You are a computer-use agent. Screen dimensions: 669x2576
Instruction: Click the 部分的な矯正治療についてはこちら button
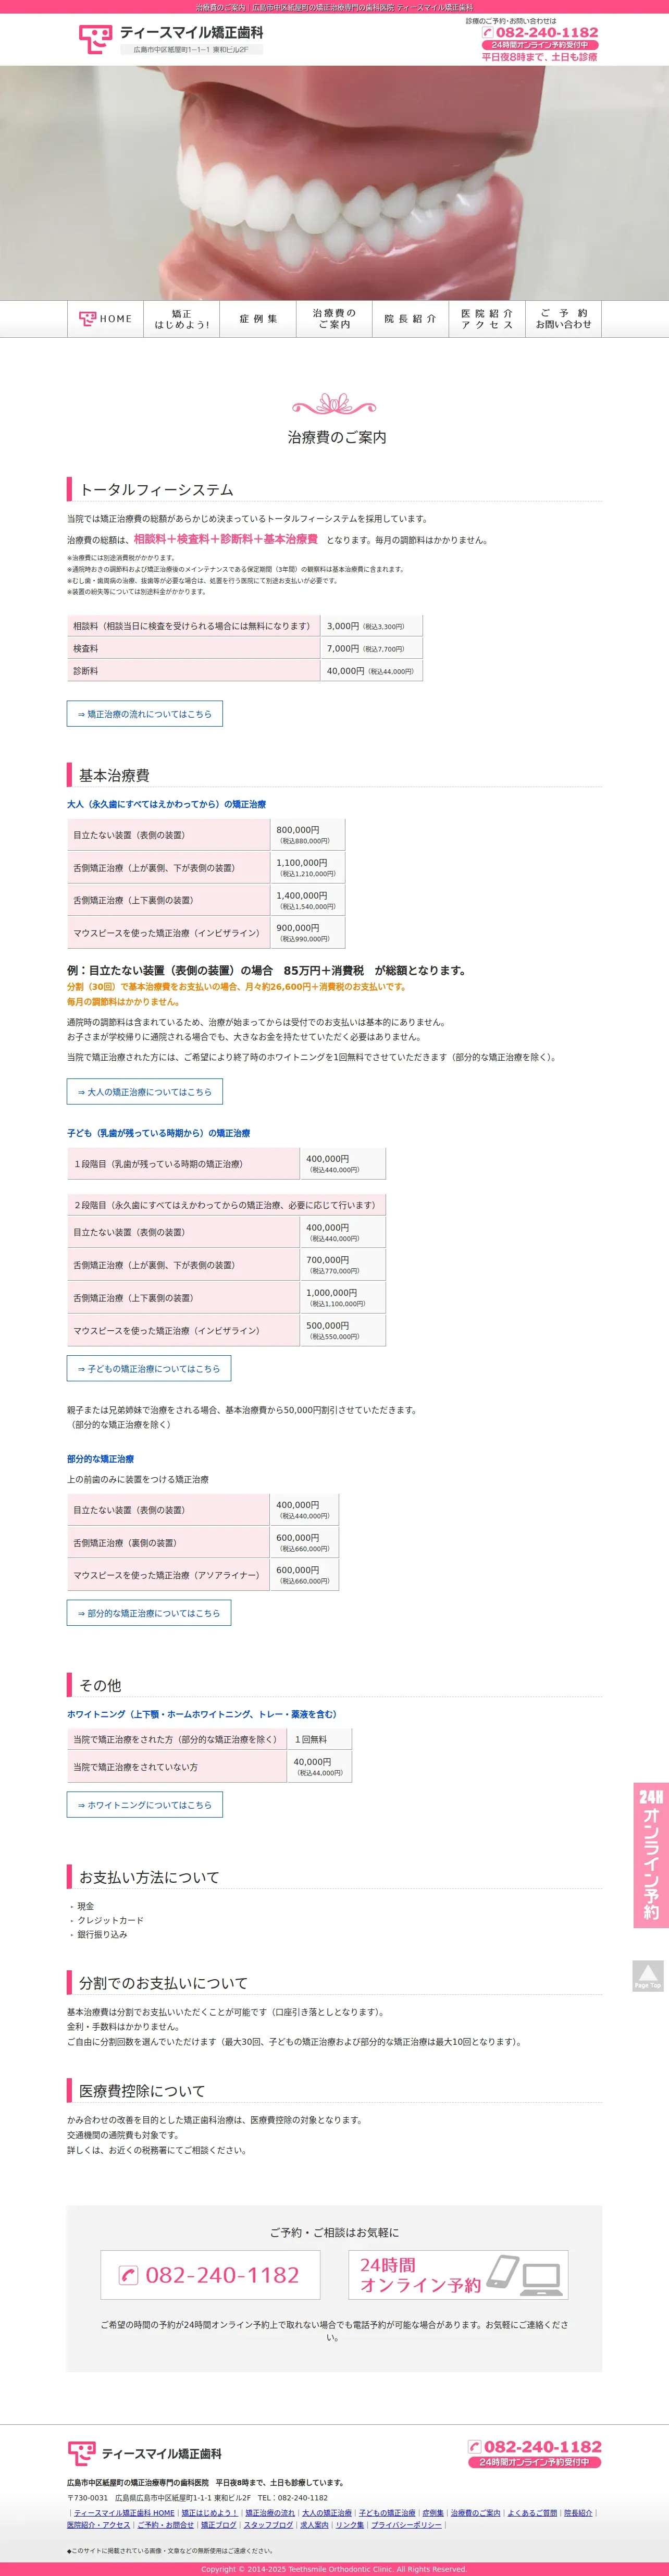[x=149, y=1613]
